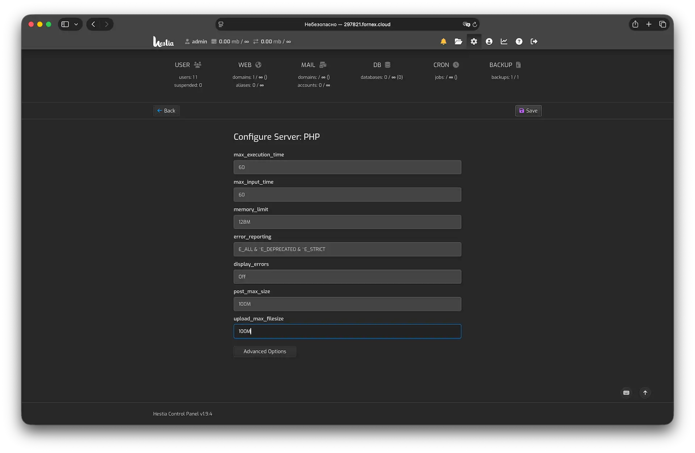
Task: Click the 'backups: 1 / 1' text
Action: tap(505, 77)
